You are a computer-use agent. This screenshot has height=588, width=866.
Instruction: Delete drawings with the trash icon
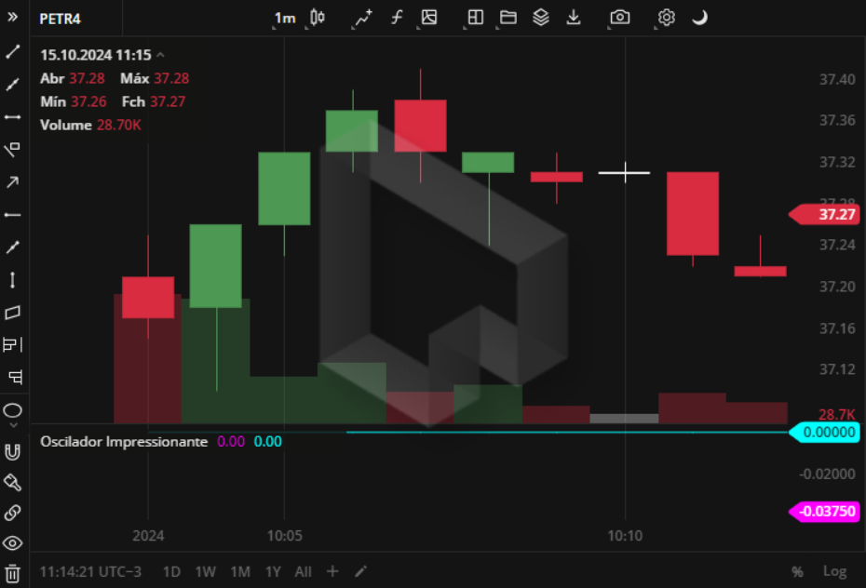point(13,574)
